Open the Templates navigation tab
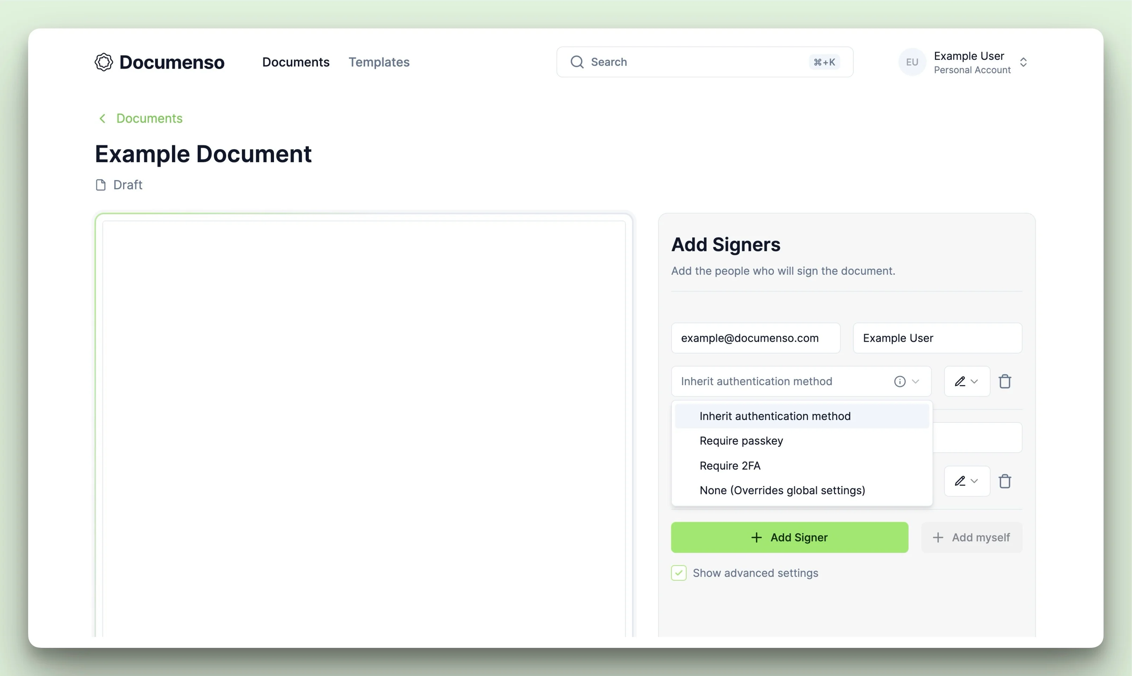The image size is (1132, 676). point(379,62)
